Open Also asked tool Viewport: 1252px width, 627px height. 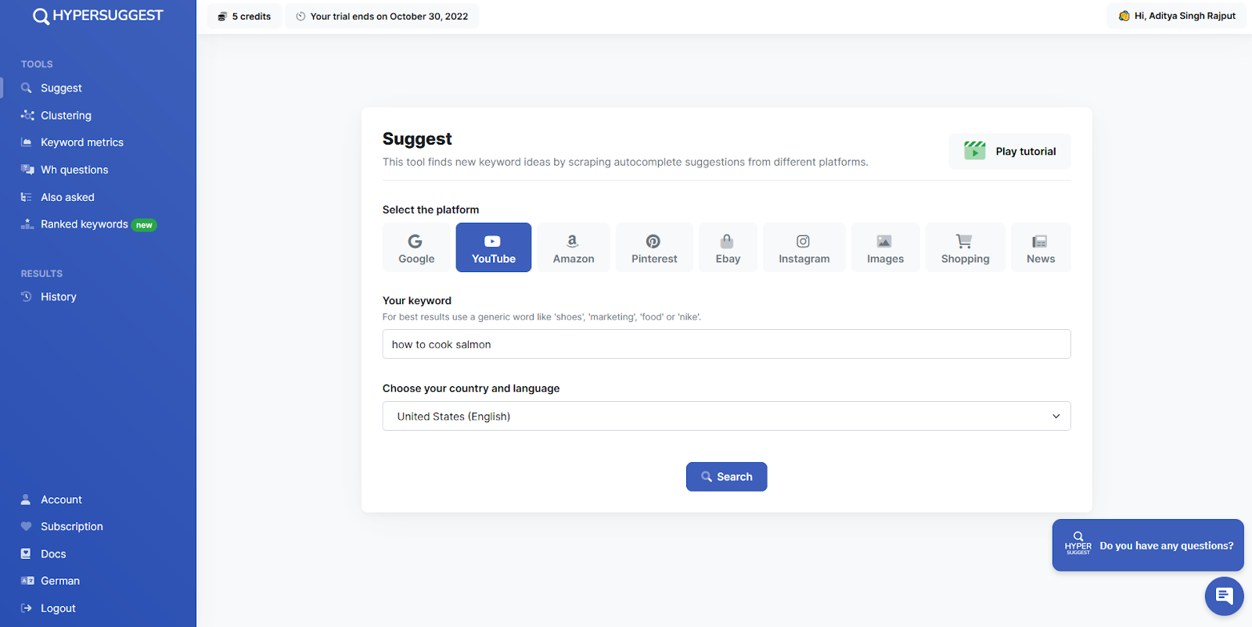[x=67, y=197]
